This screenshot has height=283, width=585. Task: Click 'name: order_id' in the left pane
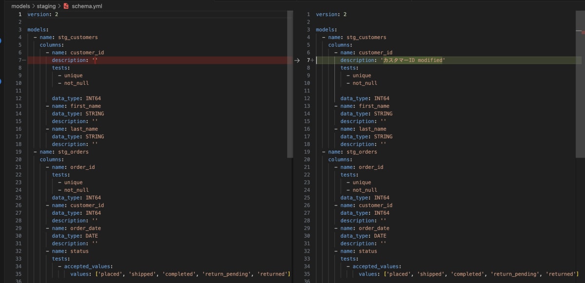click(x=74, y=167)
